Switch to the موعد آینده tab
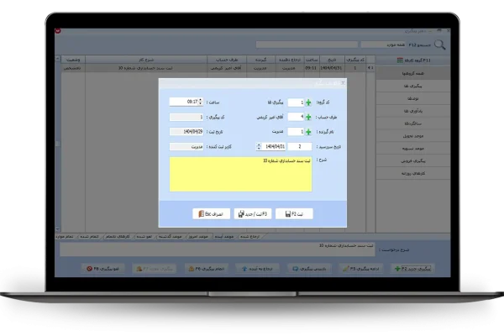504x336 pixels. pos(224,237)
